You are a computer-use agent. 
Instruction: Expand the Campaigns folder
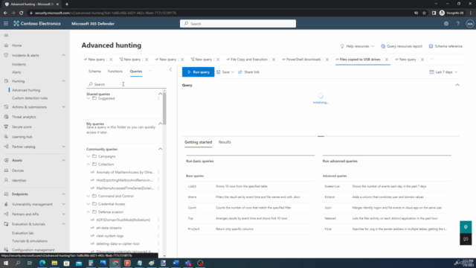click(89, 156)
